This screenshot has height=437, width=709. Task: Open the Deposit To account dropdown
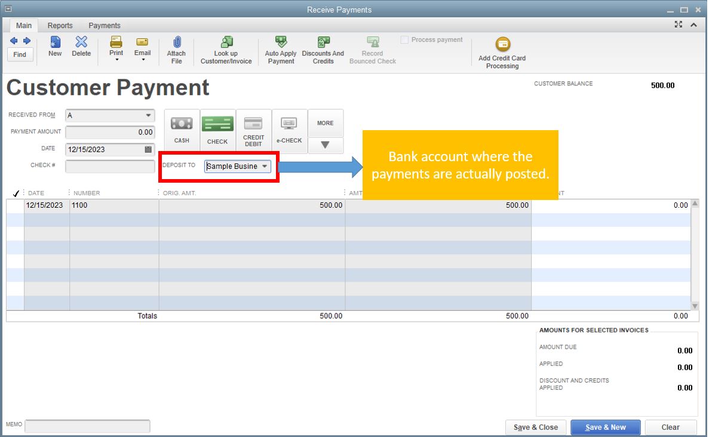click(x=265, y=167)
